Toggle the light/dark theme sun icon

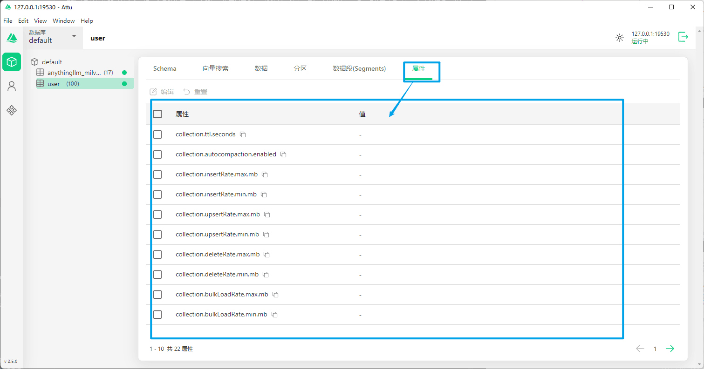(x=619, y=38)
